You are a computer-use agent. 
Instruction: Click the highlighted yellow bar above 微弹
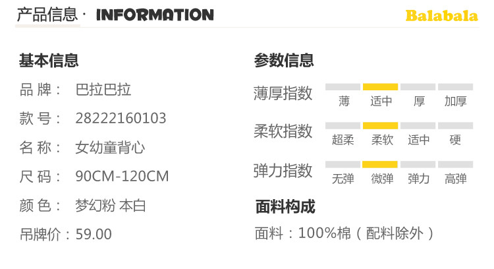tap(380, 164)
